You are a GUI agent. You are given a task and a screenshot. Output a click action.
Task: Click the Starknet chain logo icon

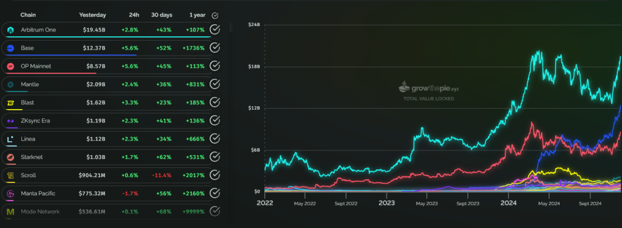pos(10,157)
